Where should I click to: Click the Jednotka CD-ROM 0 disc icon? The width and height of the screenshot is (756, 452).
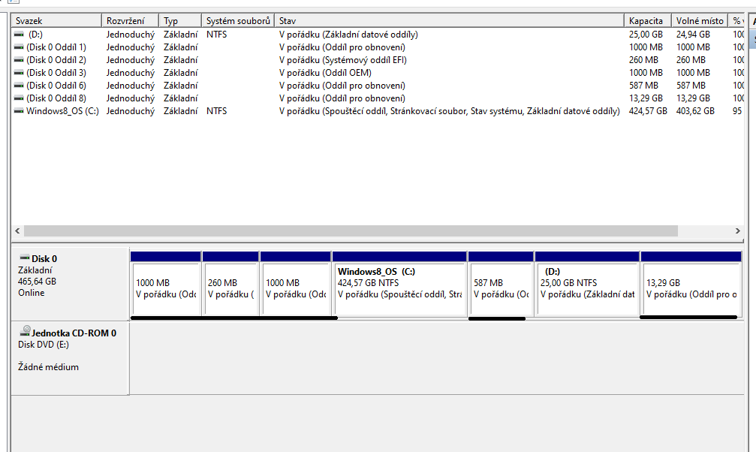point(26,330)
